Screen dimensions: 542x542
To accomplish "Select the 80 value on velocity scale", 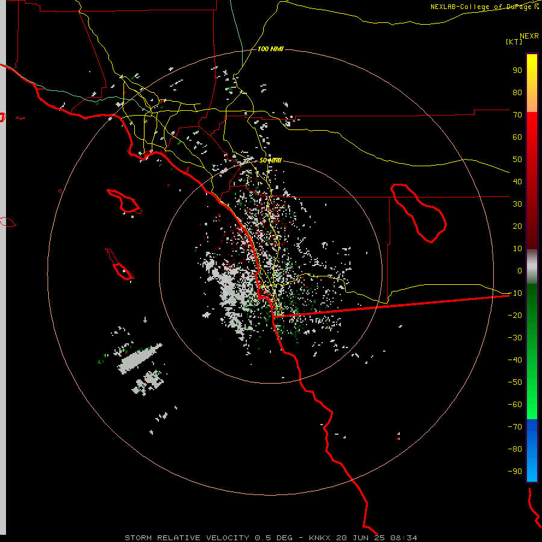I will tap(517, 92).
